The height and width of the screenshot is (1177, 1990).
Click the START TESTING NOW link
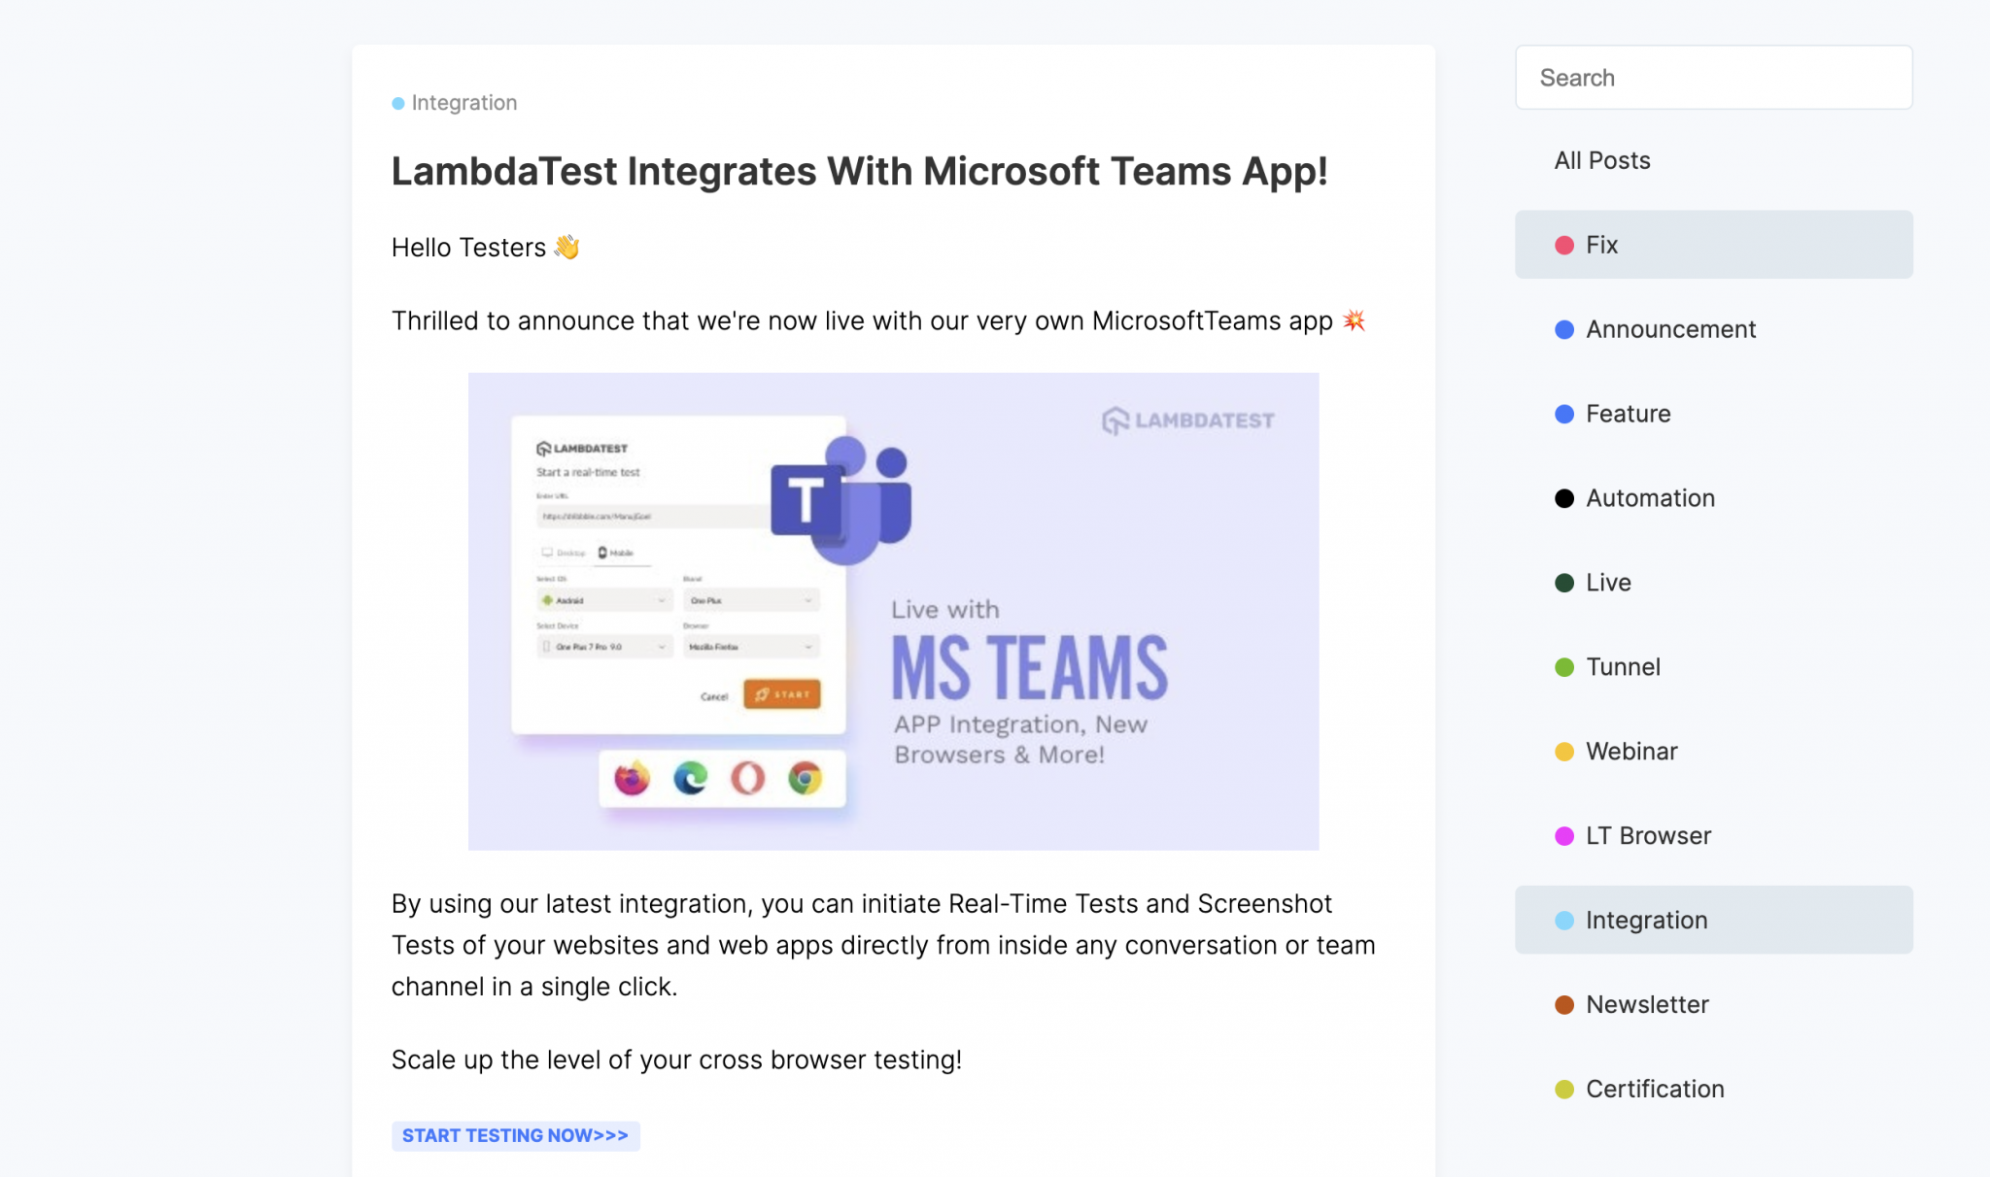click(515, 1135)
